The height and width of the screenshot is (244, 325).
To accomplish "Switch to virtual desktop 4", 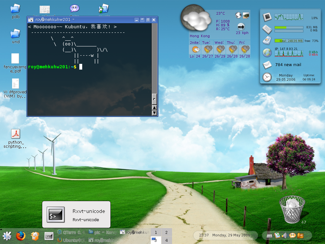I will [166, 240].
